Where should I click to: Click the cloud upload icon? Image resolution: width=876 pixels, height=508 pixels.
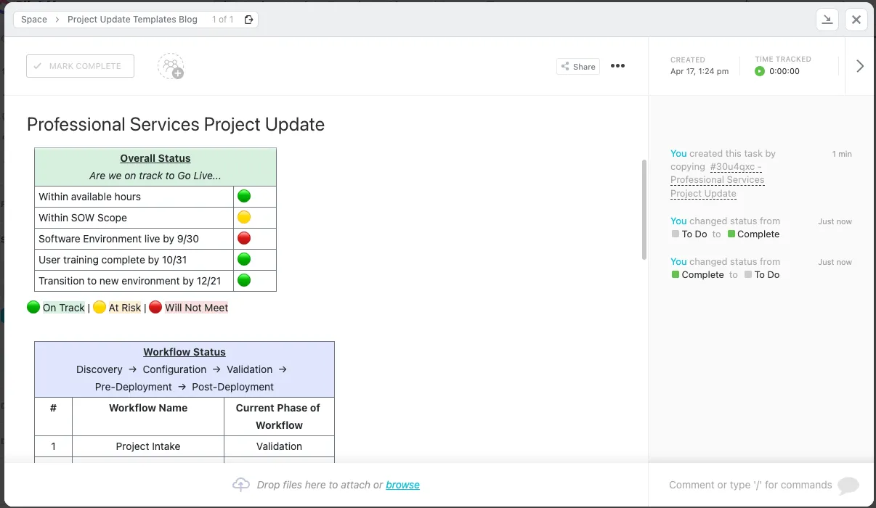coord(241,485)
